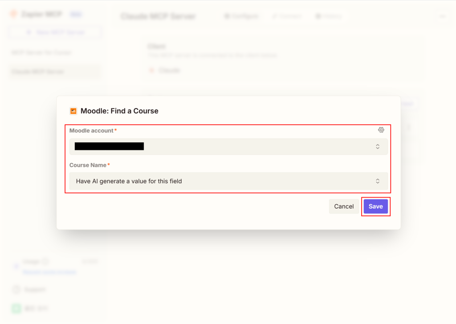Click the Save button

click(375, 207)
